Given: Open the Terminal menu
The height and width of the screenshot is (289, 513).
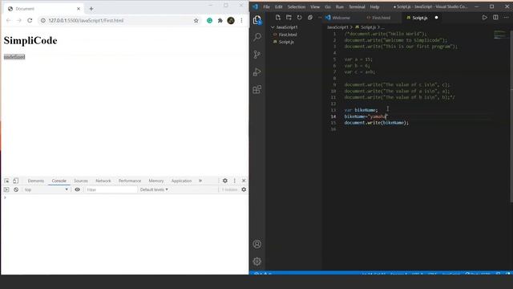Looking at the screenshot, I should 357,7.
